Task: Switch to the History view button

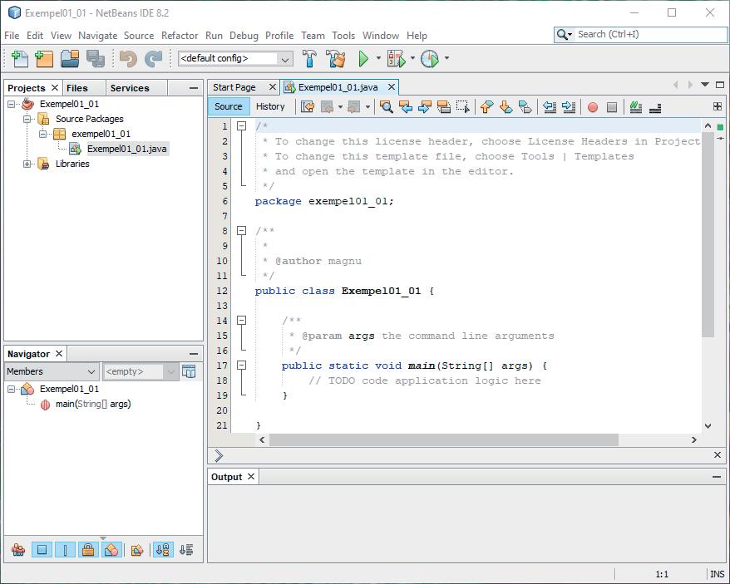Action: 270,106
